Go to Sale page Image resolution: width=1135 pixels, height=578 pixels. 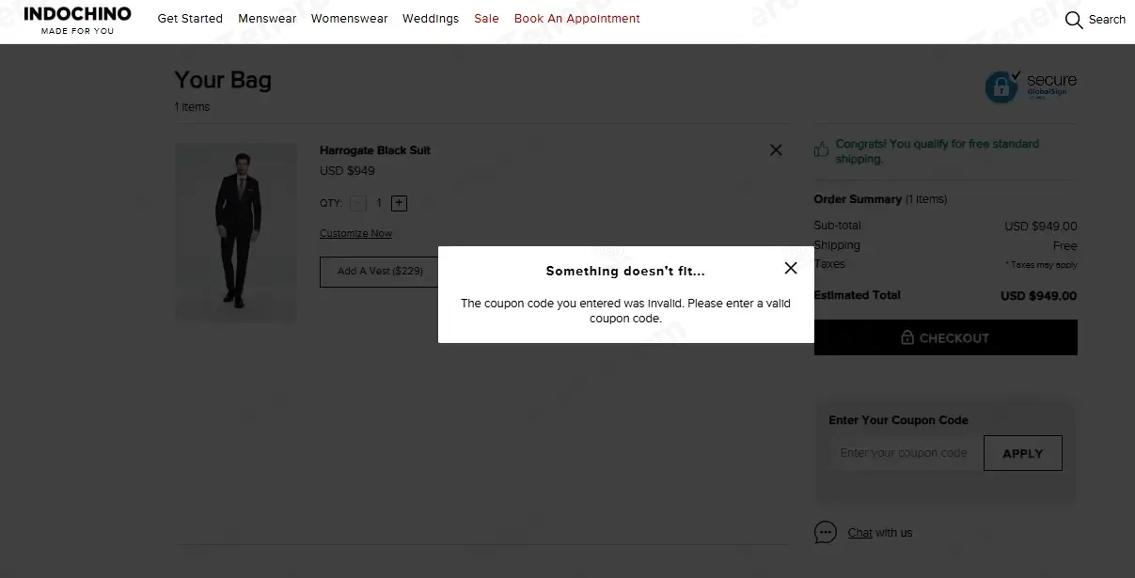(486, 19)
